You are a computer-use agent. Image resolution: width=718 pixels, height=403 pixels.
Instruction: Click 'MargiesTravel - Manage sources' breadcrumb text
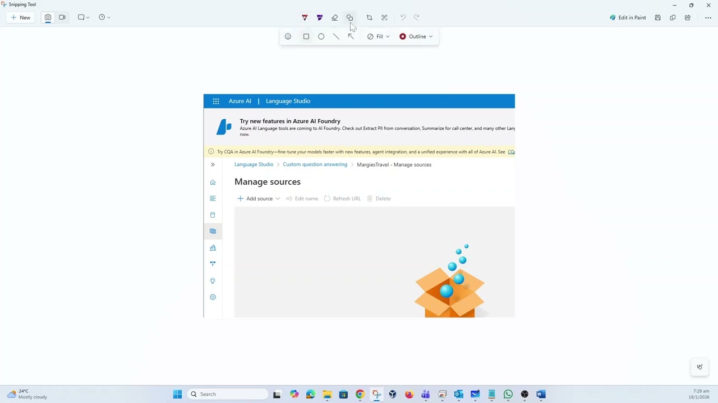394,165
